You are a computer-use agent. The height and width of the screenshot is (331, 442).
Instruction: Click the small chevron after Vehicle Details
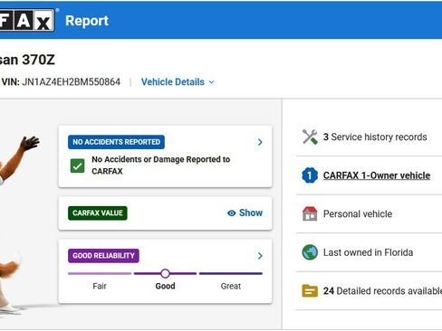click(212, 82)
